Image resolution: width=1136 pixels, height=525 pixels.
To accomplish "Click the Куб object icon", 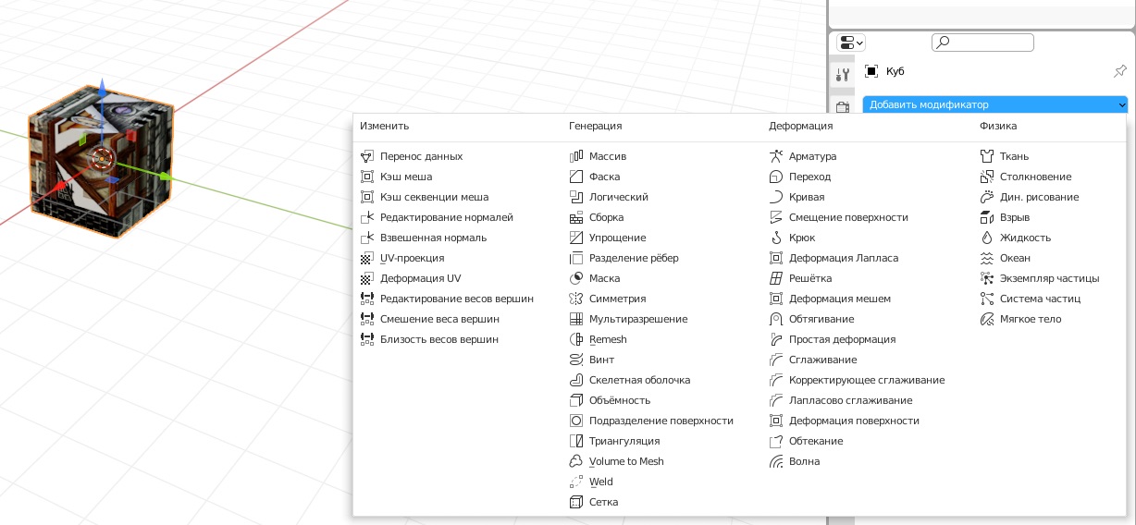I will (871, 71).
